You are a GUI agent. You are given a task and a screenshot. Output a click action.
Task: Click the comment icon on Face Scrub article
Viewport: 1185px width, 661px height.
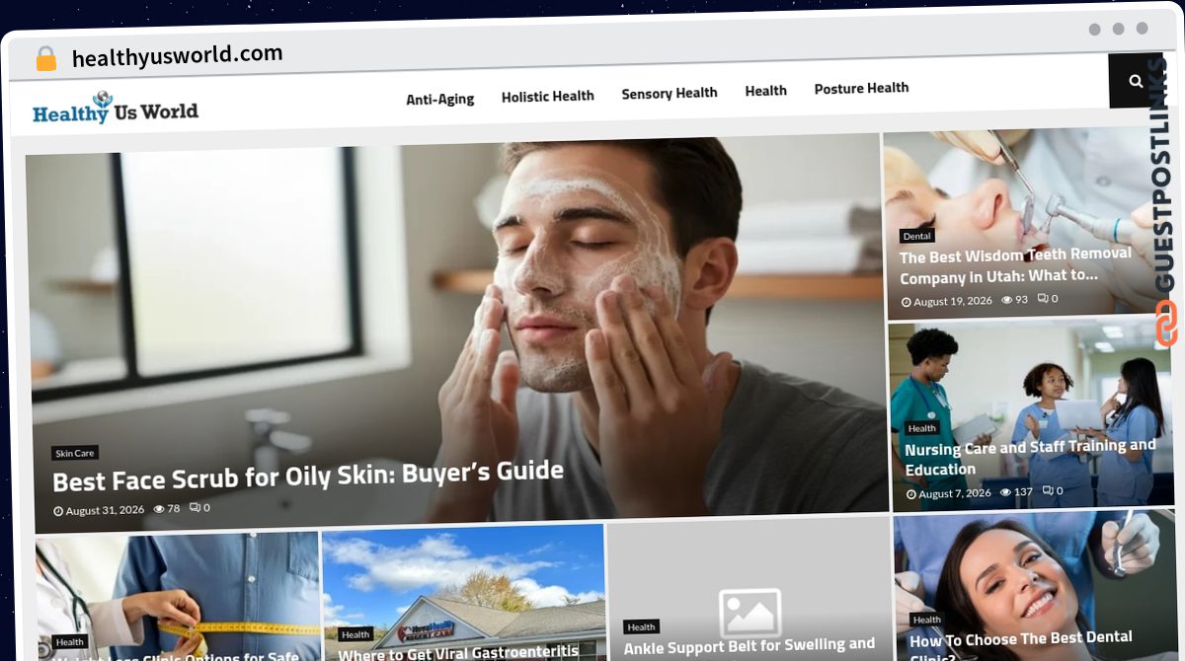coord(195,507)
